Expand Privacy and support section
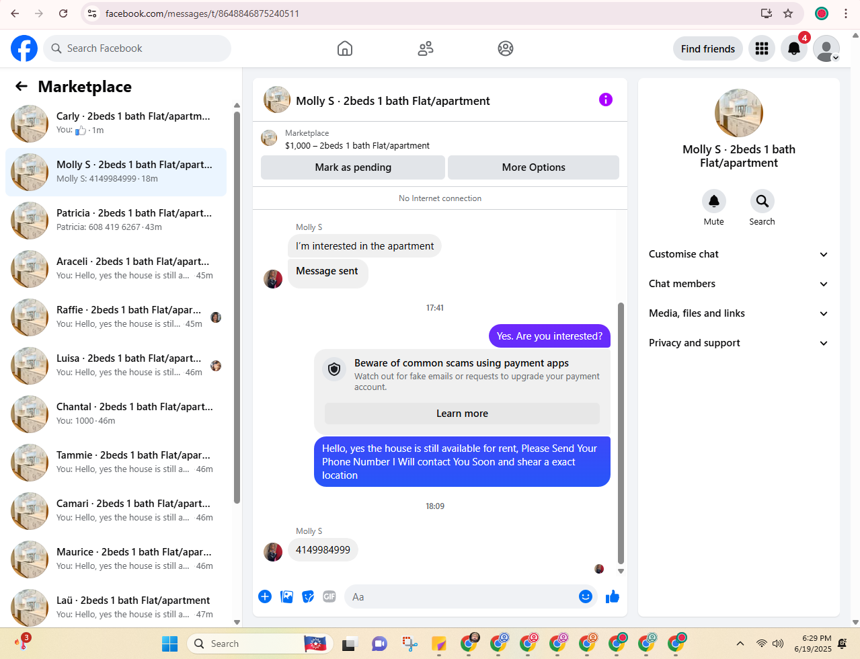860x659 pixels. coord(739,343)
